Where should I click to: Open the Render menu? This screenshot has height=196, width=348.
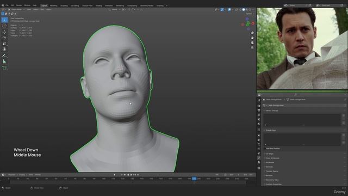[19, 5]
